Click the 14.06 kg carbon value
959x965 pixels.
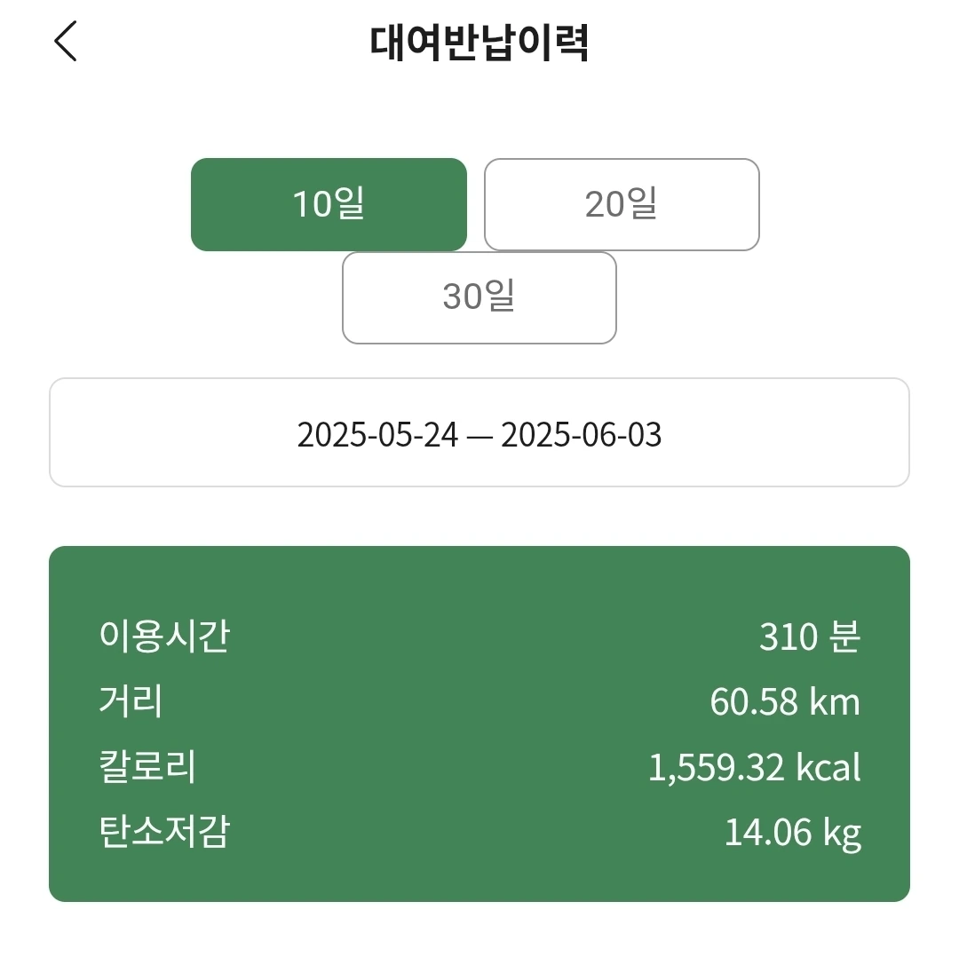pos(793,833)
